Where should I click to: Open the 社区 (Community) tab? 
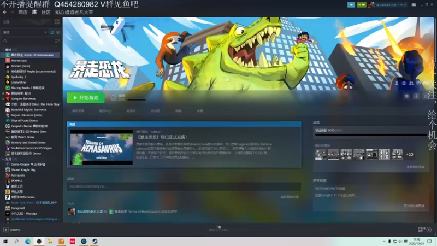click(x=46, y=12)
